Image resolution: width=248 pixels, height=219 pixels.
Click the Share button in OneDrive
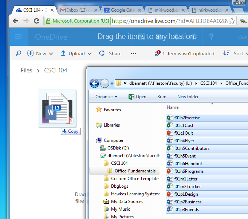coord(110,53)
